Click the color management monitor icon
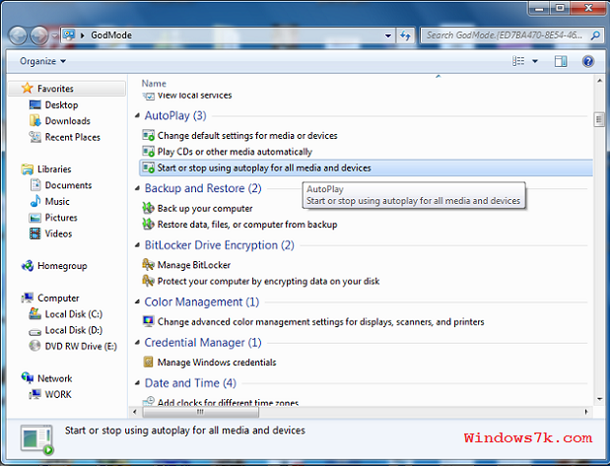 tap(148, 321)
